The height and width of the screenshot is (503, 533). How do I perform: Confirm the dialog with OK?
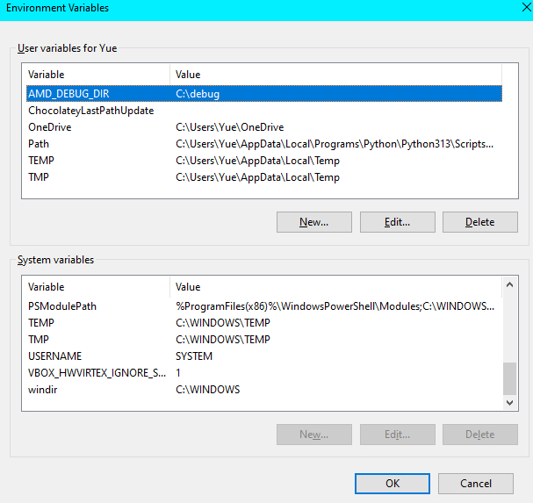click(x=392, y=483)
